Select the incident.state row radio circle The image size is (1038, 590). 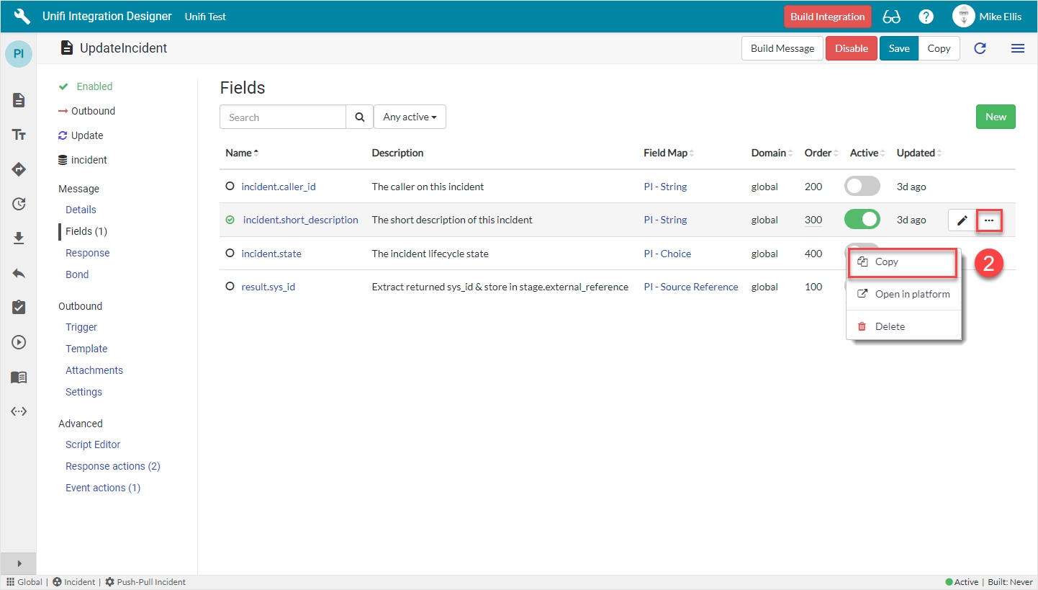pyautogui.click(x=230, y=254)
